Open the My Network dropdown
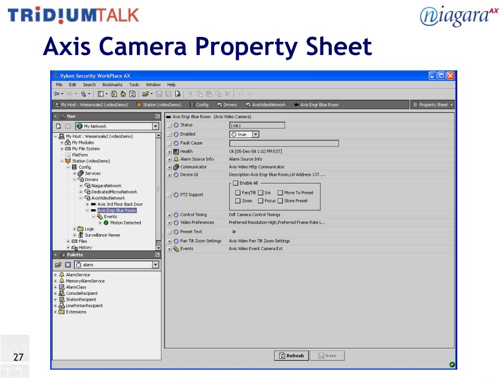The image size is (504, 378). coord(156,126)
